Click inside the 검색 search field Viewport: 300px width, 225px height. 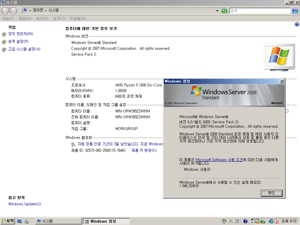[260, 11]
